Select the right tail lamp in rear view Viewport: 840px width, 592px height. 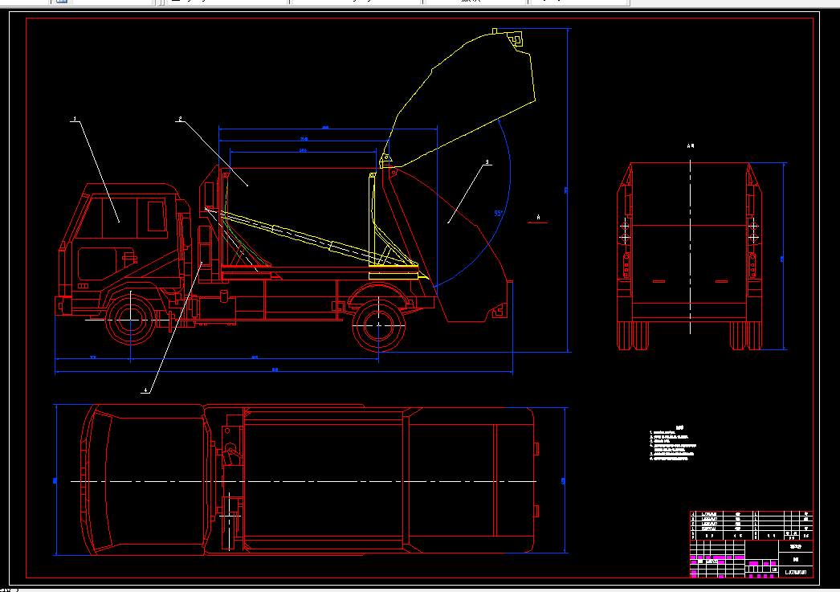[x=752, y=266]
